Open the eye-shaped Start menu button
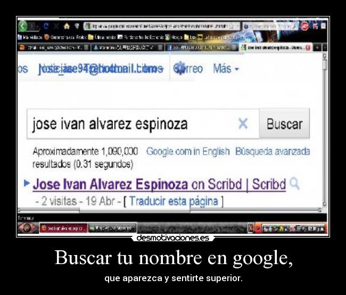The height and width of the screenshot is (295, 346). (27, 227)
